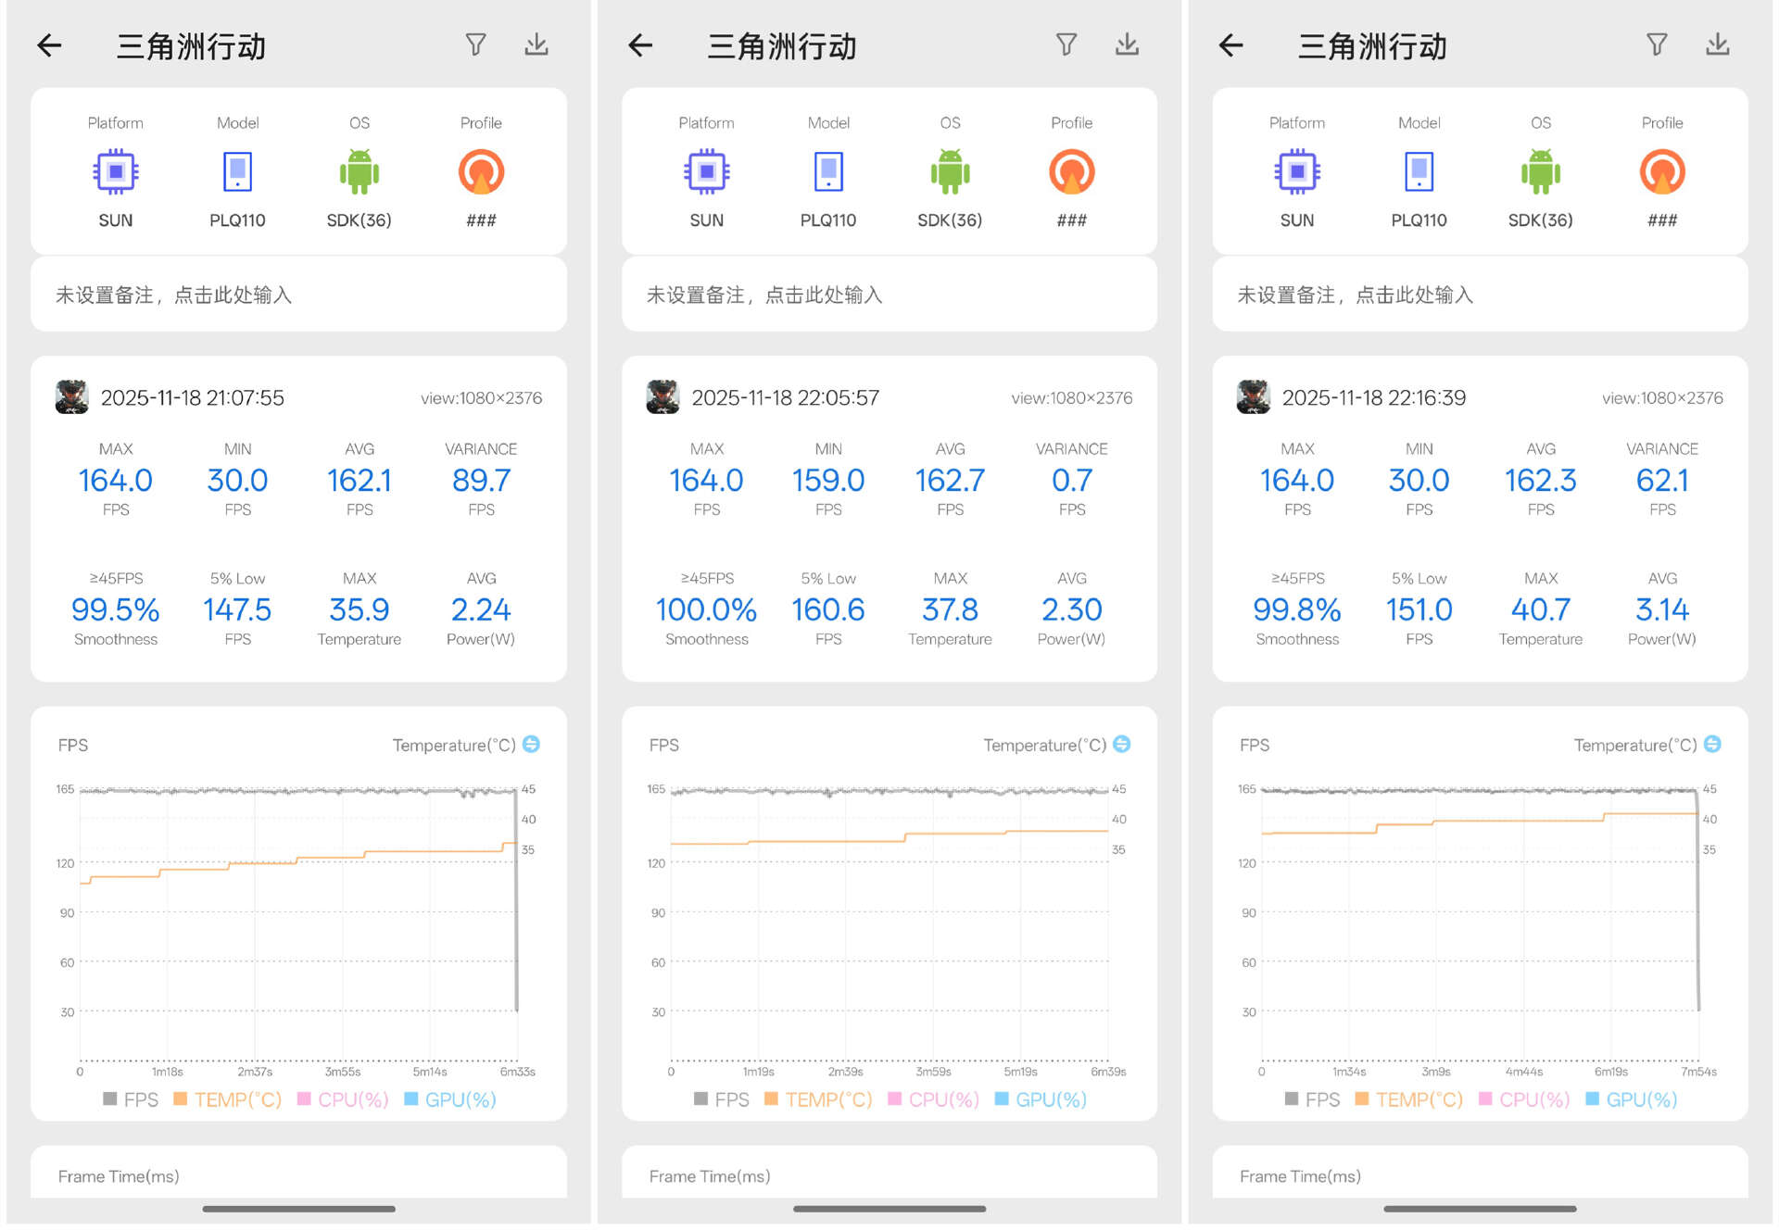Go back from right panel report
This screenshot has height=1230, width=1779.
[1230, 44]
